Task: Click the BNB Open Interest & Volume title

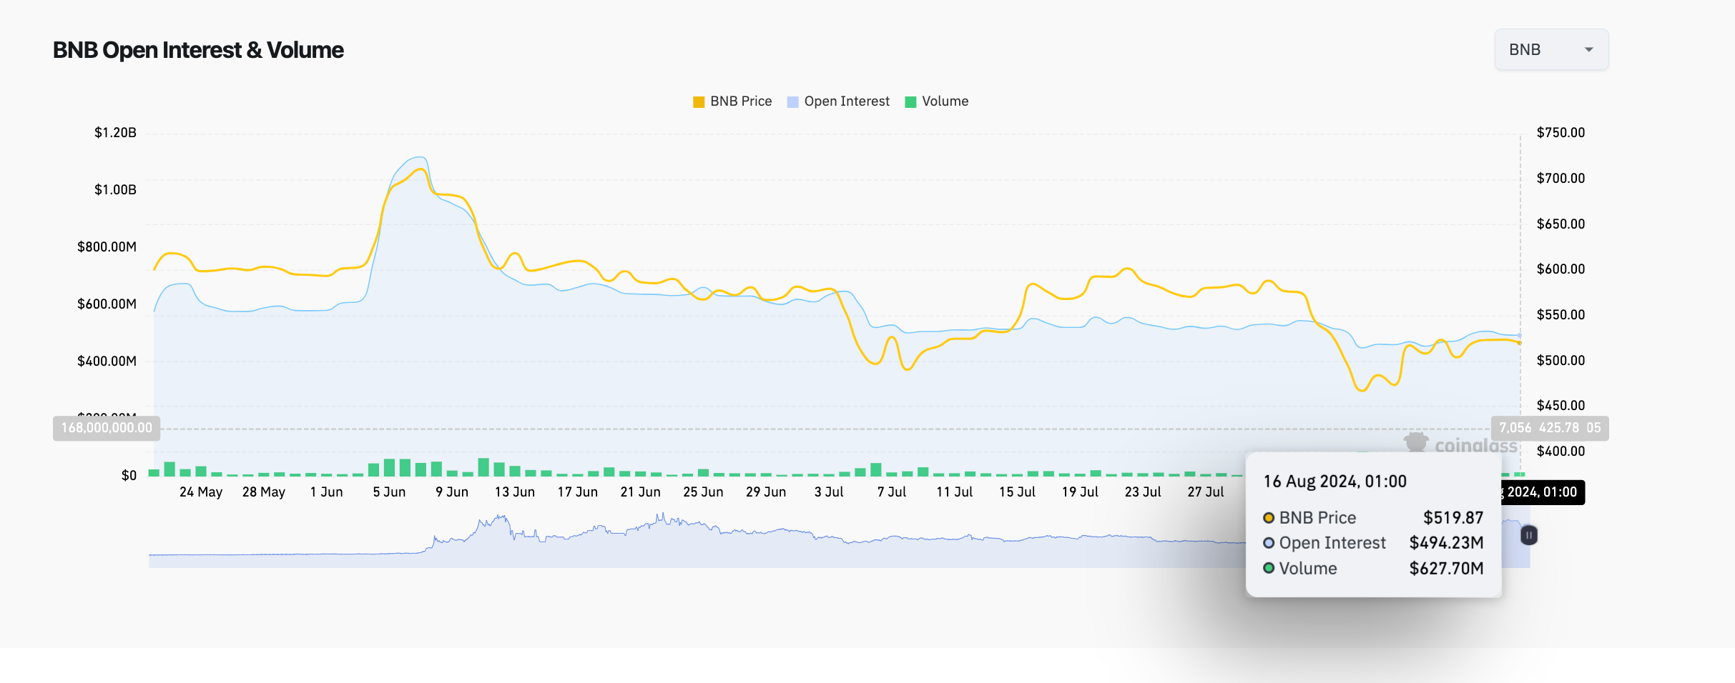Action: pyautogui.click(x=198, y=50)
